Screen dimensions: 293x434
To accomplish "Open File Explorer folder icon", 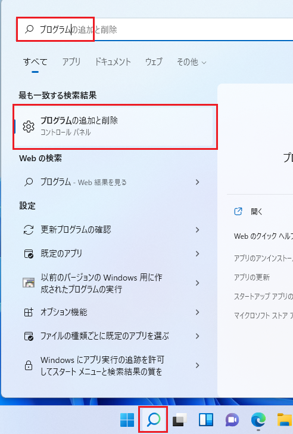I will pos(285,420).
